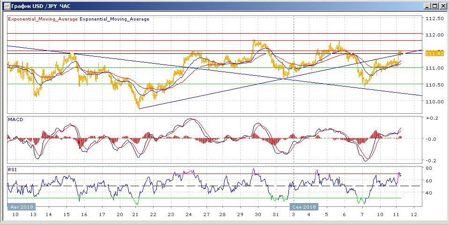Click the +0.2 MACD scale label
This screenshot has width=449, height=225.
click(430, 118)
